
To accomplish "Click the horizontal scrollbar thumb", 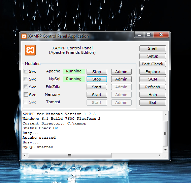I will tap(70, 156).
